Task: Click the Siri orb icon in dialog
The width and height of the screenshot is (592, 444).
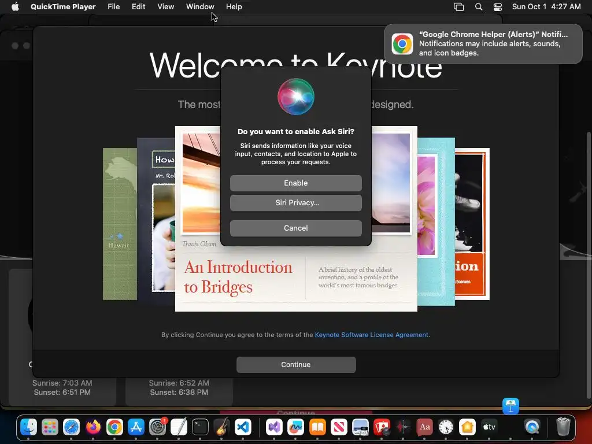Action: 296,97
